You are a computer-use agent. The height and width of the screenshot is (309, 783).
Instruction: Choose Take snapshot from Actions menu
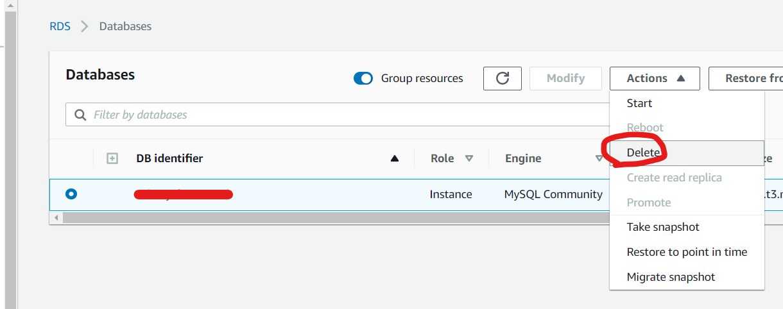pyautogui.click(x=687, y=227)
